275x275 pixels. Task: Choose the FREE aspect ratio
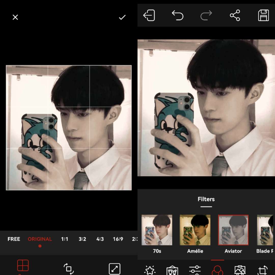point(14,239)
